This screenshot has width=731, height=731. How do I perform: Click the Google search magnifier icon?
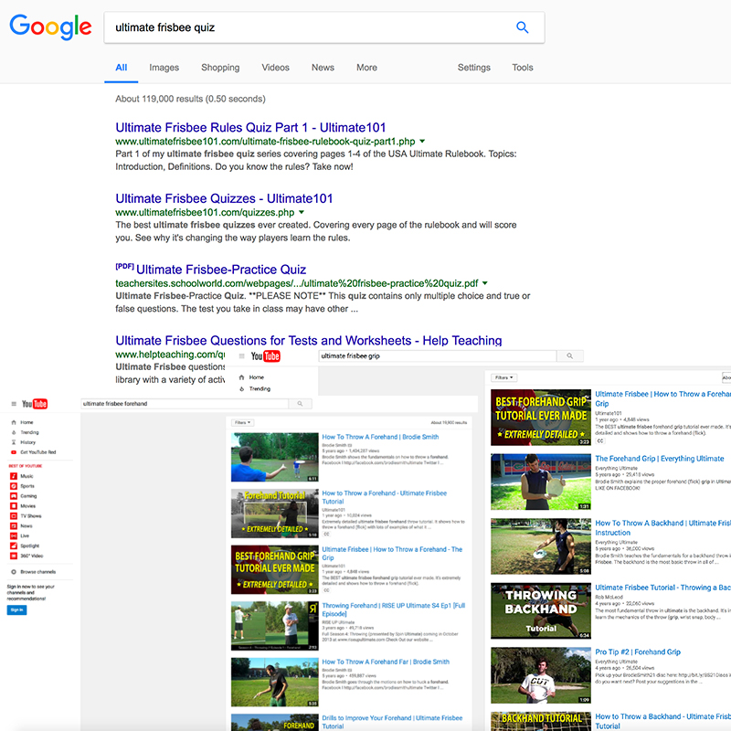pos(522,27)
